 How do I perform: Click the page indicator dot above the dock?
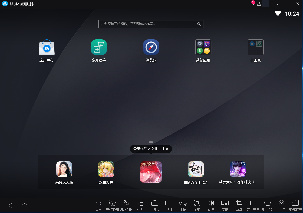coord(151,142)
